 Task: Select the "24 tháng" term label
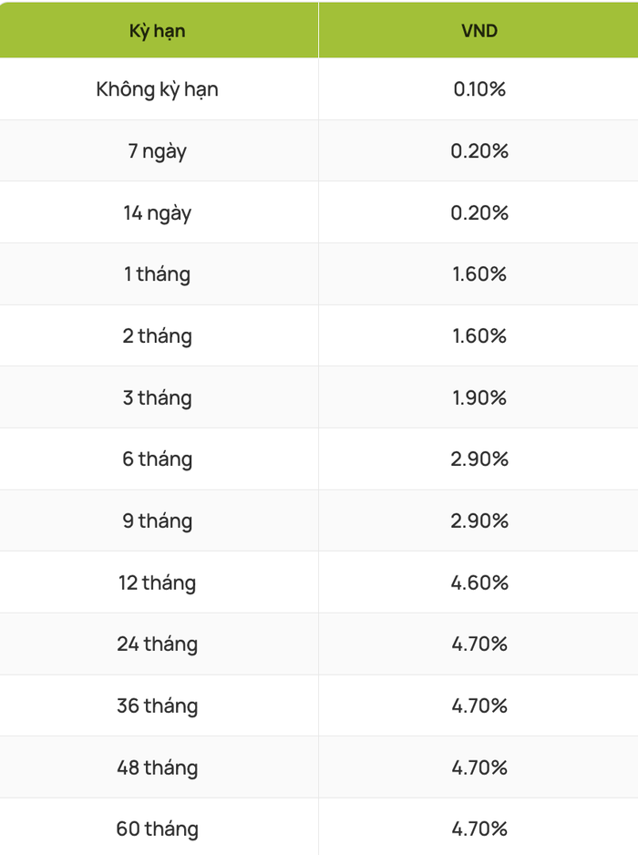[x=157, y=644]
